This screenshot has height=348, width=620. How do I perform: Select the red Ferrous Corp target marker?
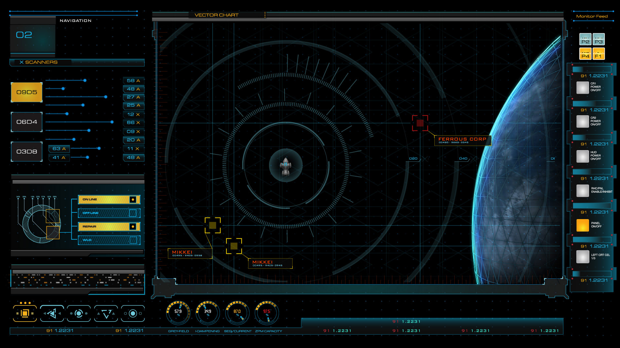coord(420,123)
